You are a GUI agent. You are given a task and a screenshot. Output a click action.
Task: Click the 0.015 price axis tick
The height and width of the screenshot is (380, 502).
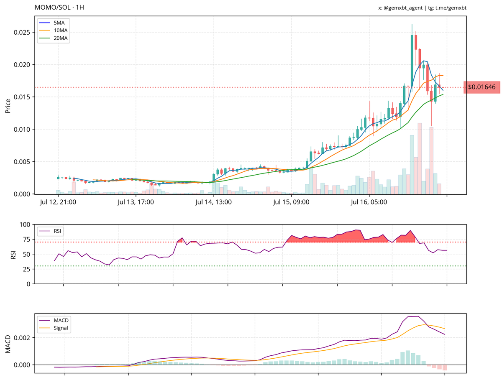click(x=22, y=97)
